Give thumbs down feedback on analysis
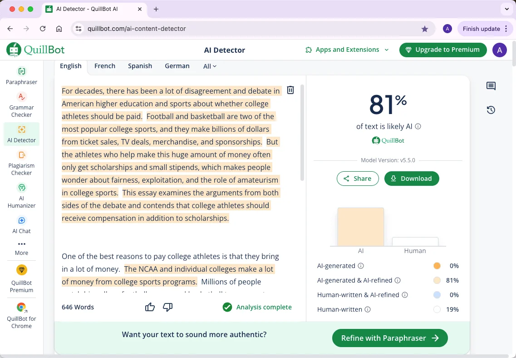 tap(167, 307)
